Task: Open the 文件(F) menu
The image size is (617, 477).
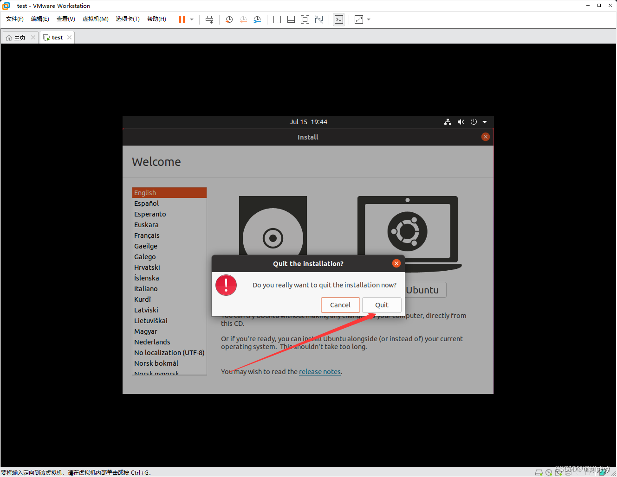Action: click(15, 19)
